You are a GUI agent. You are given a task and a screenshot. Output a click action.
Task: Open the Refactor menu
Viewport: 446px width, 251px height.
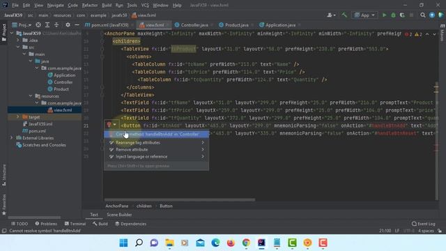[x=90, y=5]
